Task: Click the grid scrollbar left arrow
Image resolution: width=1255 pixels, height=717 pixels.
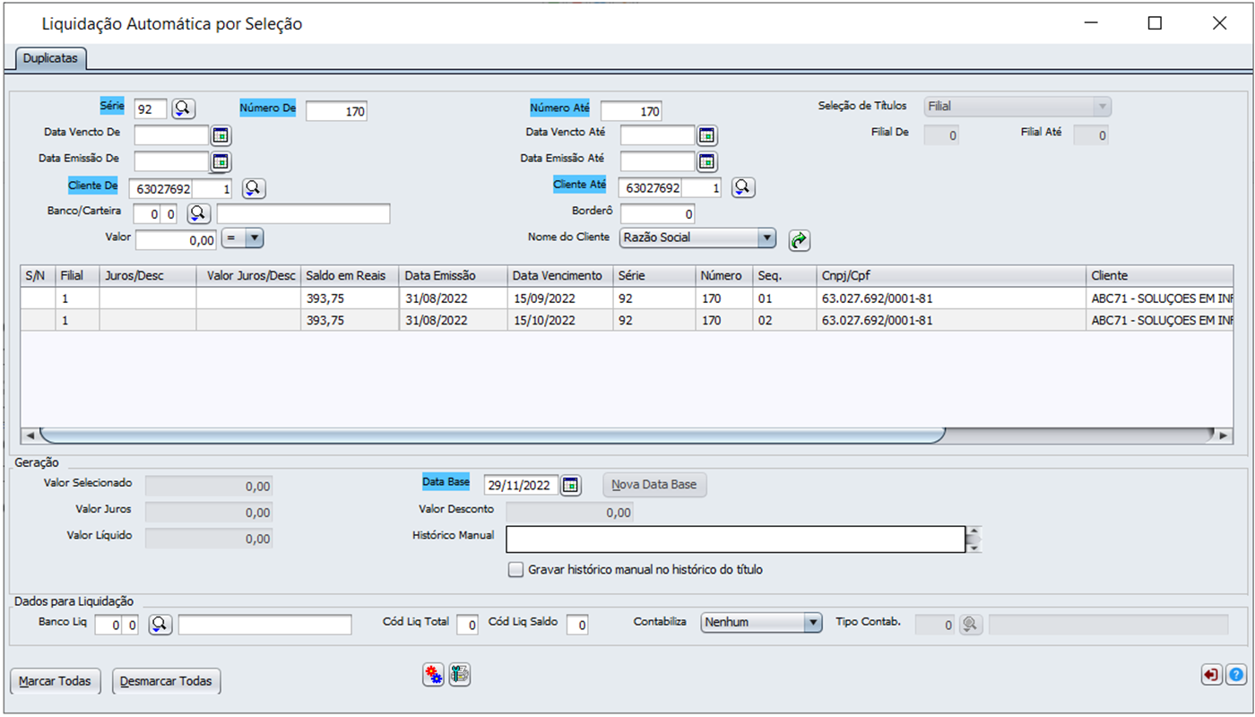Action: click(30, 435)
